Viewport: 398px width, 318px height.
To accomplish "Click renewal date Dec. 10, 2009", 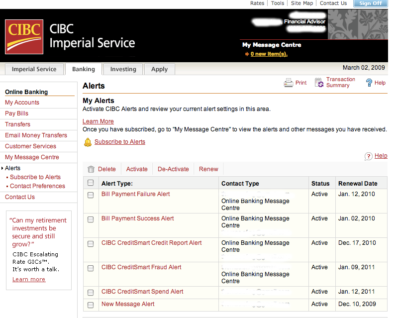I will click(357, 304).
